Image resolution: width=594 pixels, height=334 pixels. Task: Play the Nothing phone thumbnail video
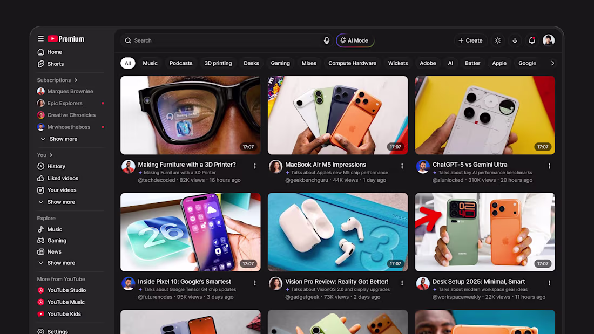tap(485, 115)
